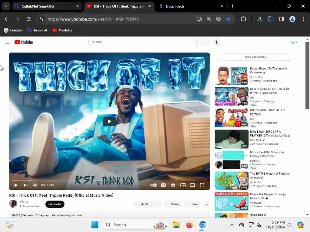Switch to the Downloads tab
This screenshot has width=310, height=232.
(x=191, y=6)
